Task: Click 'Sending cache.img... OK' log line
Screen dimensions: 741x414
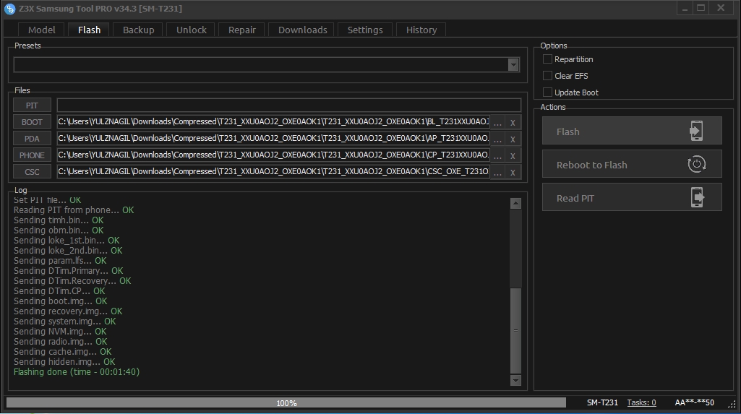Action: [62, 352]
